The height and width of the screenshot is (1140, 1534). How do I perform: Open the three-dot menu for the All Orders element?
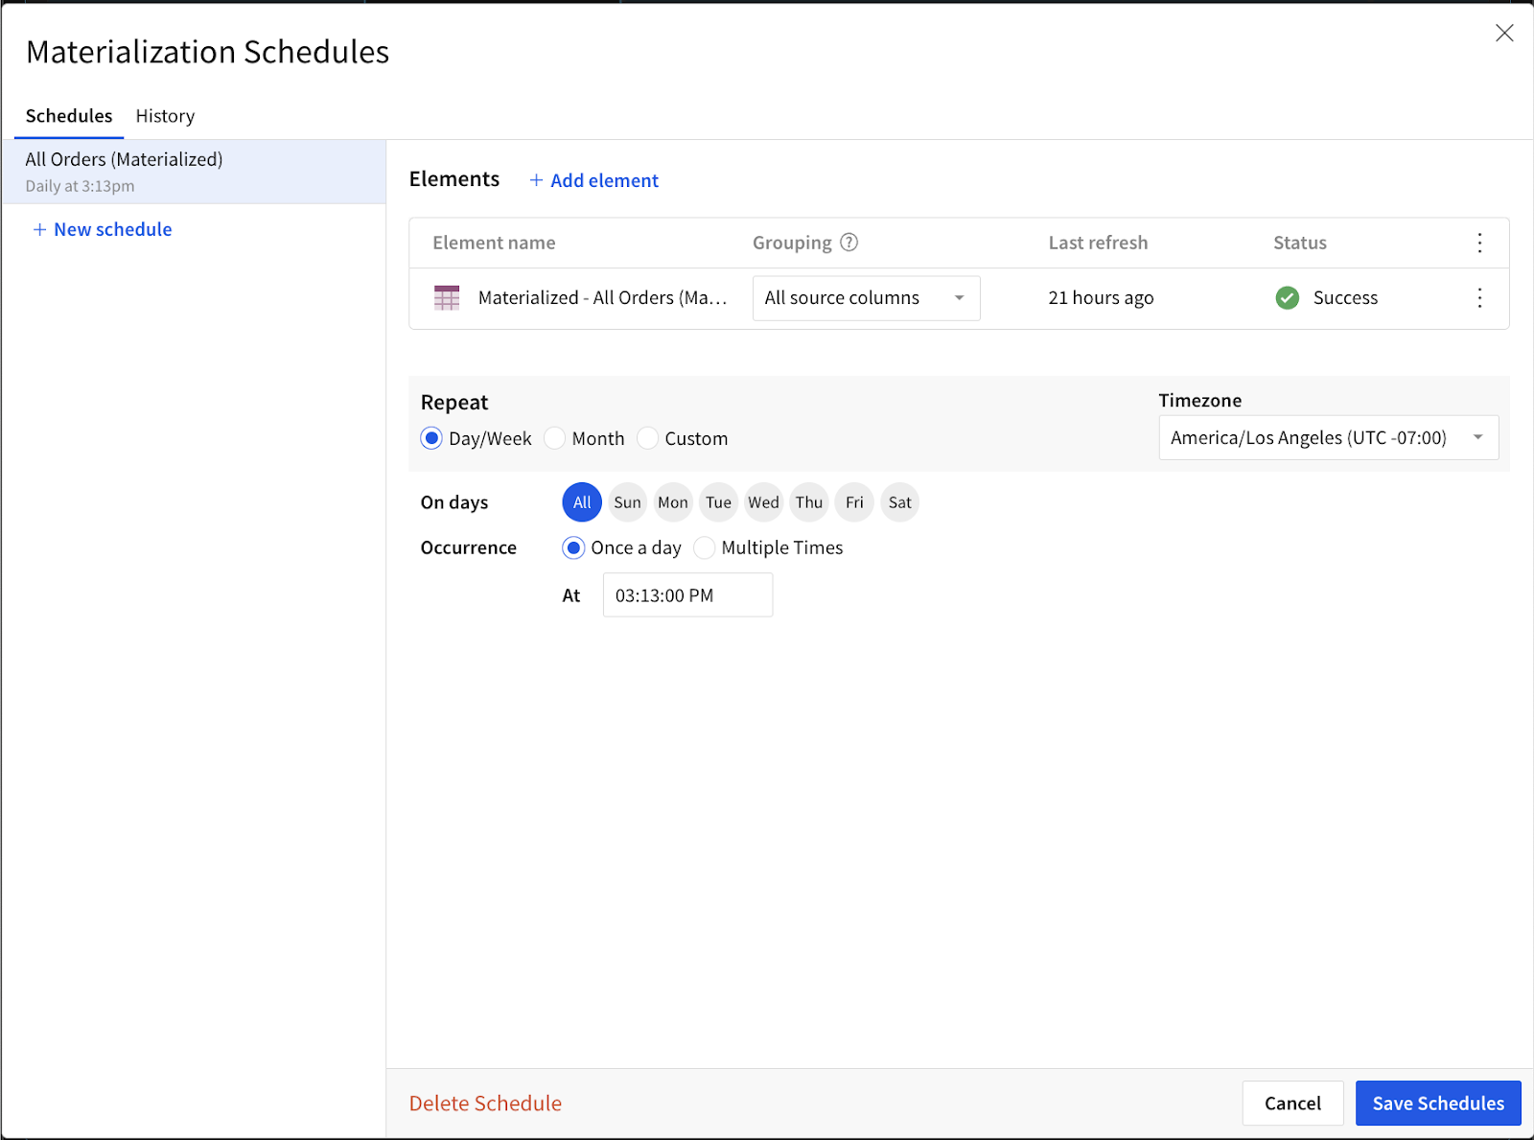coord(1479,298)
